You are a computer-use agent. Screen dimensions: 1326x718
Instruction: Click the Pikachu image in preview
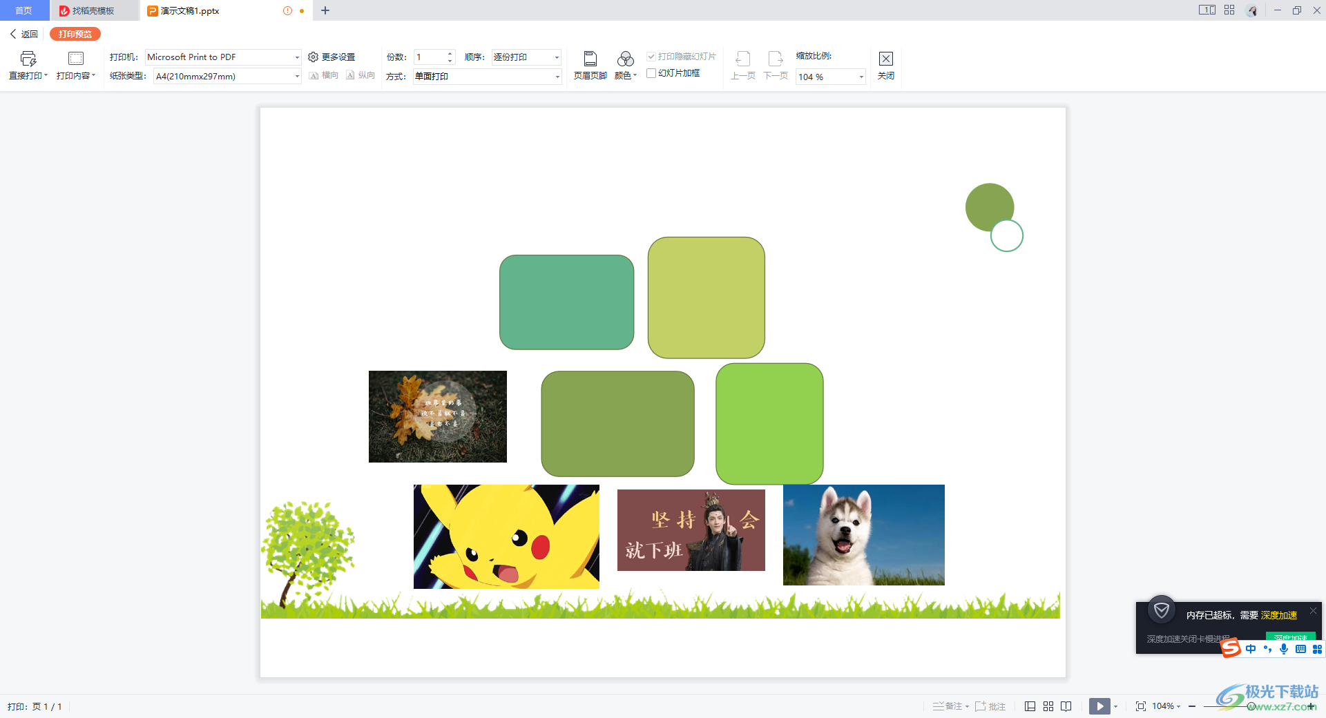click(x=506, y=536)
